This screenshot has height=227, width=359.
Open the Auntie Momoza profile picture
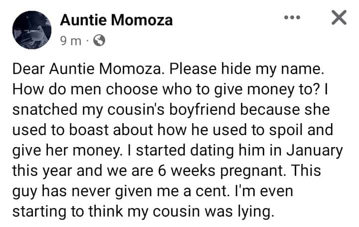32,30
